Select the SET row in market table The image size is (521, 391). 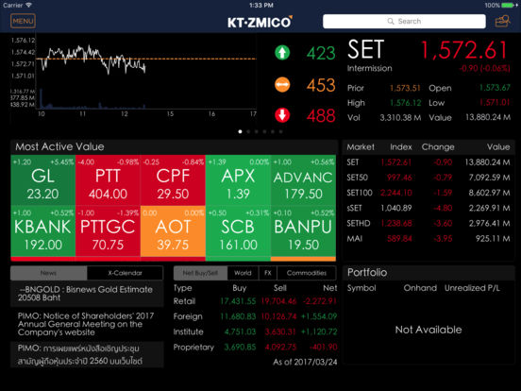428,162
